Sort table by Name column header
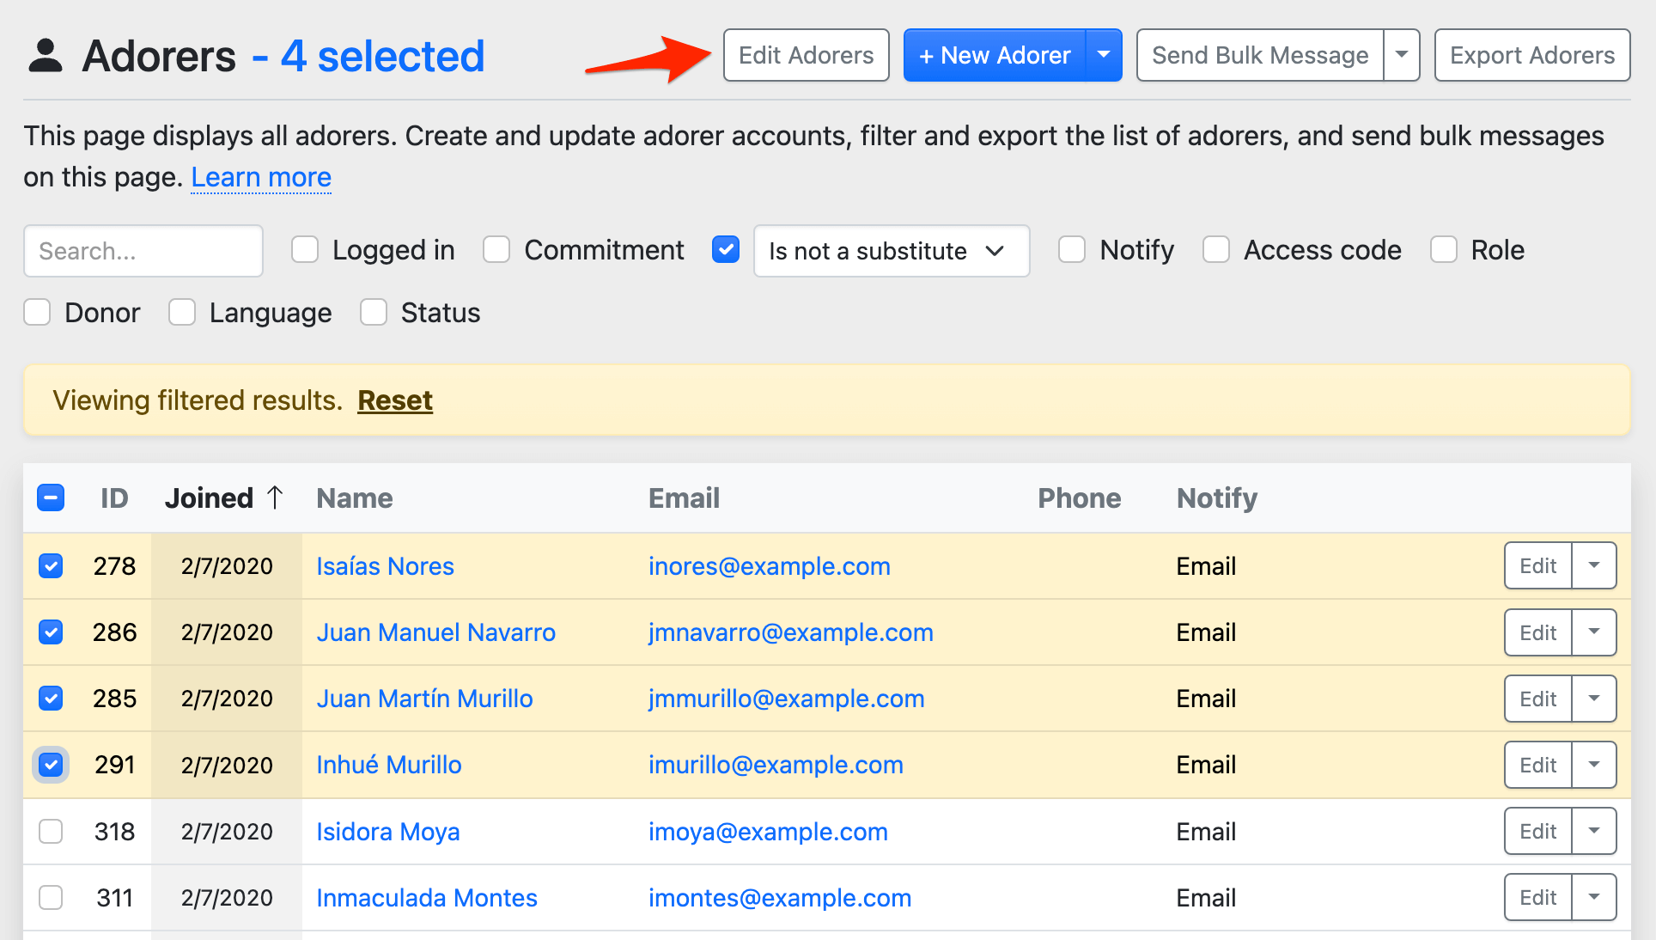Screen dimensions: 1656x940 [354, 497]
